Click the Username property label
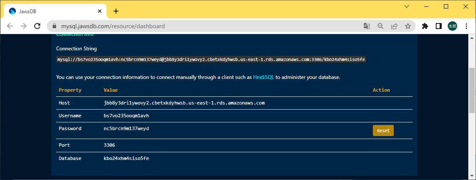The height and width of the screenshot is (180, 476). pos(70,116)
